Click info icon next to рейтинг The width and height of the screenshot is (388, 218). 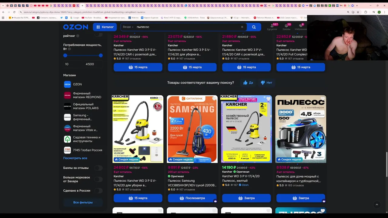[x=78, y=36]
